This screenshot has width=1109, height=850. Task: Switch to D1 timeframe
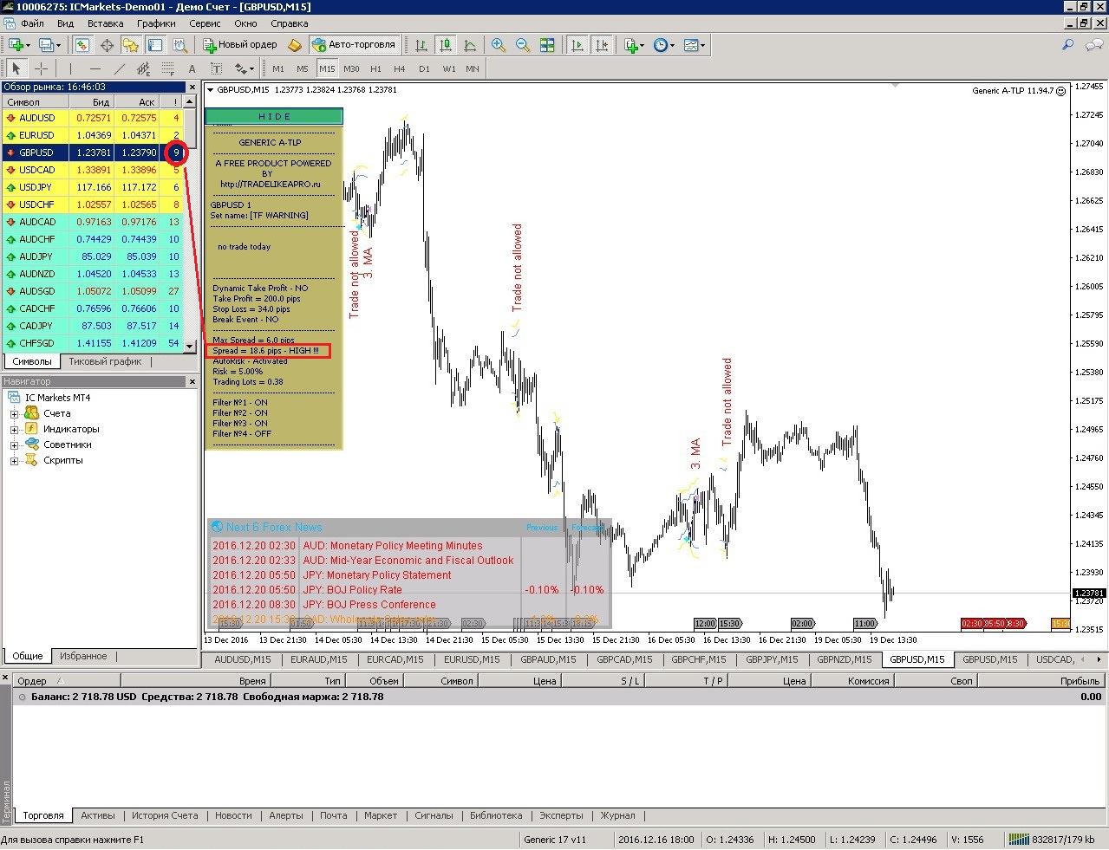point(424,68)
